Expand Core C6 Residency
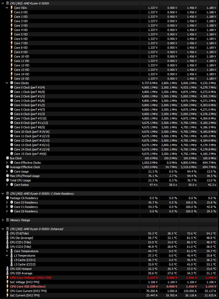The height and width of the screenshot is (299, 219). [7, 211]
